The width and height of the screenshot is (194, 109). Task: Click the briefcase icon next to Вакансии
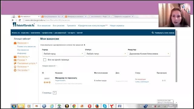[15, 43]
